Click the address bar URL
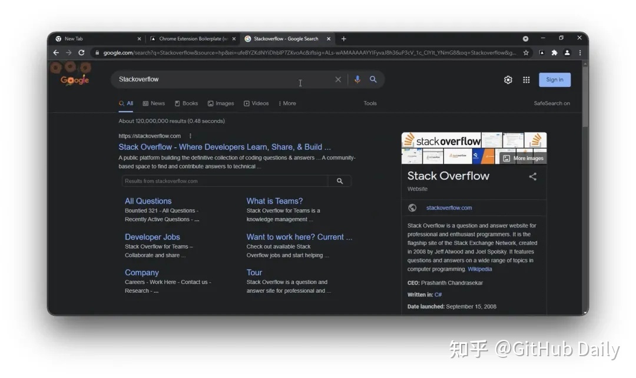This screenshot has height=378, width=636. [x=310, y=52]
